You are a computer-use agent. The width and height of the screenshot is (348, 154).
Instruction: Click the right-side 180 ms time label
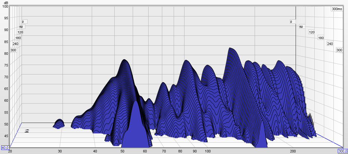(x=321, y=38)
